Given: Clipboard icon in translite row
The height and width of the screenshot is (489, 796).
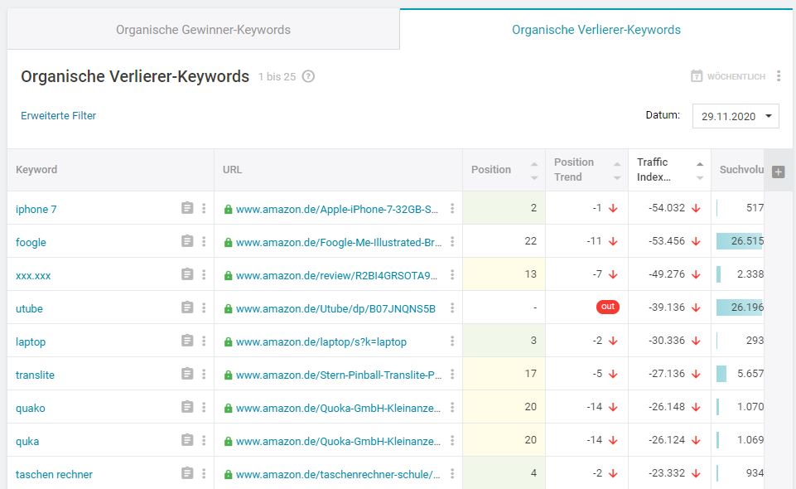Looking at the screenshot, I should (187, 374).
